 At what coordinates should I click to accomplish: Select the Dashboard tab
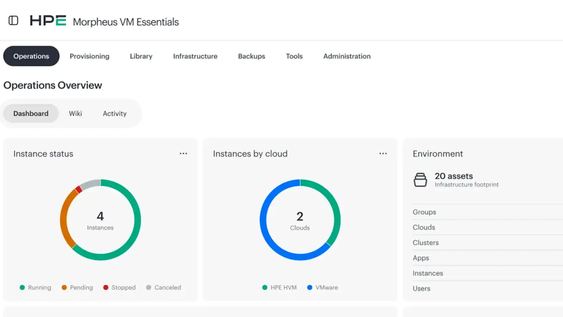coord(31,113)
